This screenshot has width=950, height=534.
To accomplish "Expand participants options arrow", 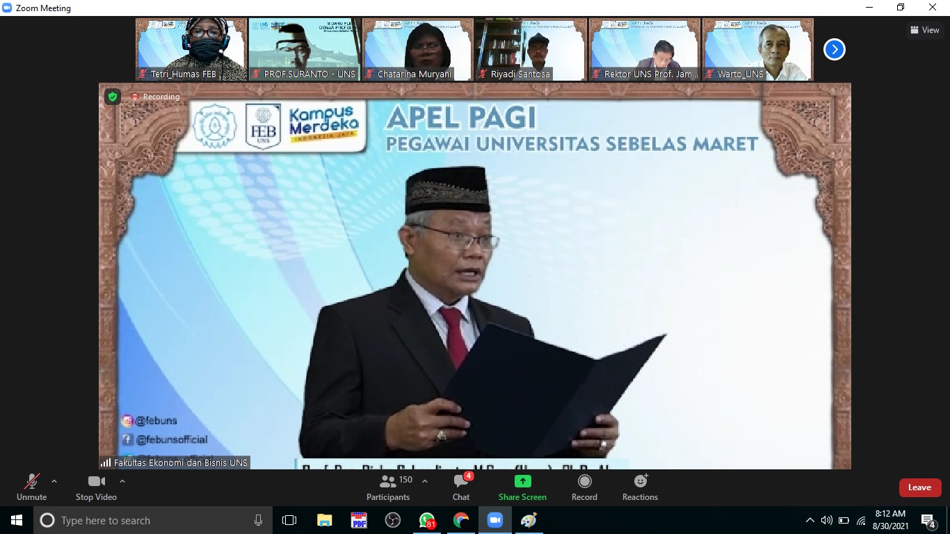I will pos(425,481).
